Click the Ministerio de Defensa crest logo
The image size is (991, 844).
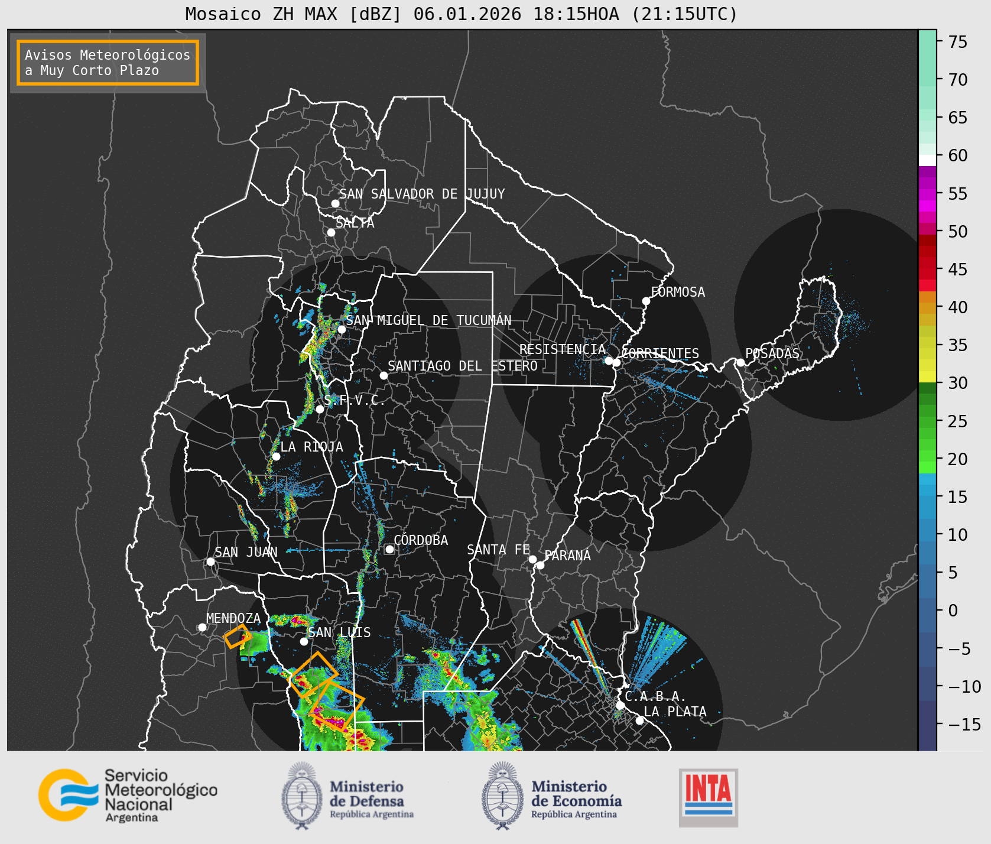[302, 796]
